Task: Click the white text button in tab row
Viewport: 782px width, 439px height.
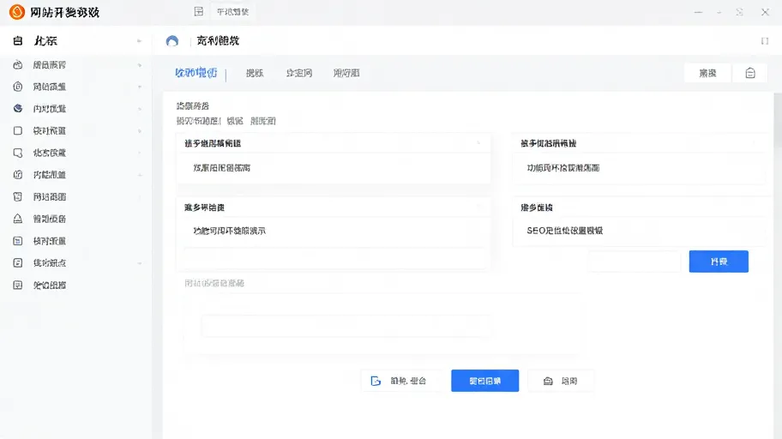Action: (707, 74)
